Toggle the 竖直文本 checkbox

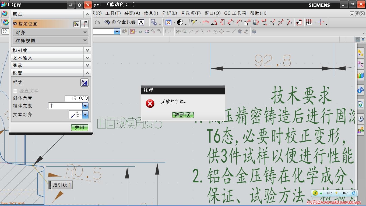tap(15, 91)
